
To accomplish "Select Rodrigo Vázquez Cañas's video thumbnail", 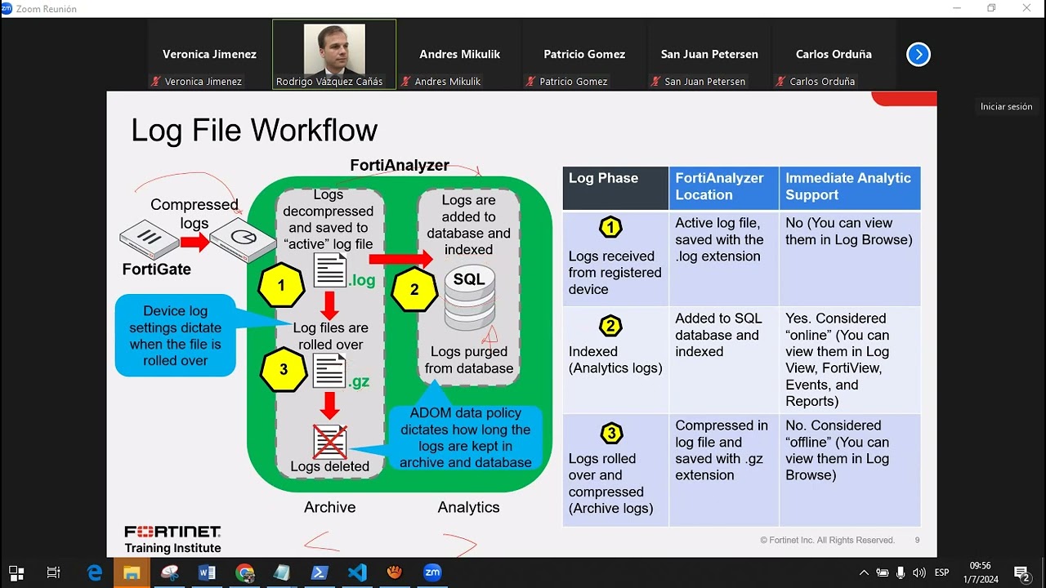I will pos(334,55).
